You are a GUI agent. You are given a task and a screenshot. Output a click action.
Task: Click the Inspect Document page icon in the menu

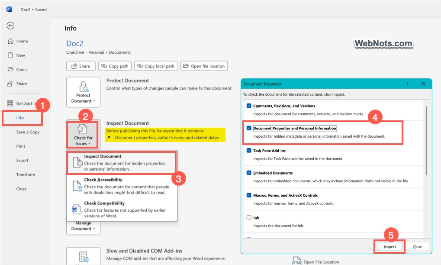[77, 163]
